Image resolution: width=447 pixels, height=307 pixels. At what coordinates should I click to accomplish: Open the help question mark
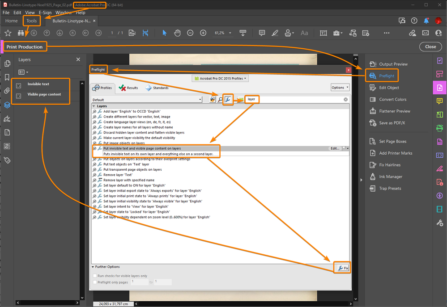414,21
